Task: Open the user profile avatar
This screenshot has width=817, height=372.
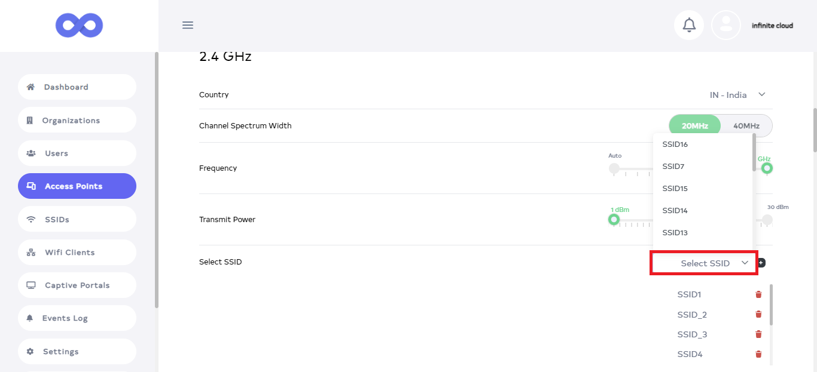Action: coord(726,25)
